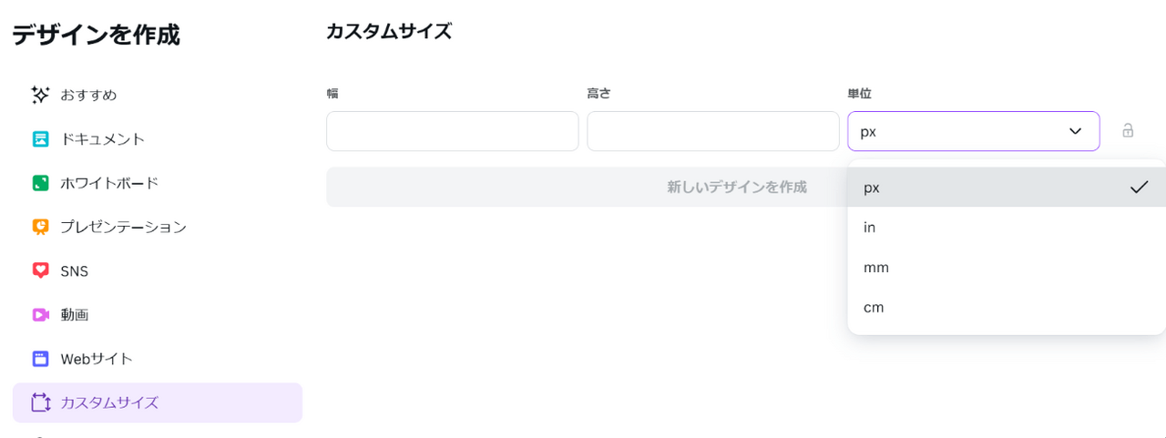This screenshot has height=438, width=1166.
Task: Choose the mm unit option
Action: (x=1007, y=268)
